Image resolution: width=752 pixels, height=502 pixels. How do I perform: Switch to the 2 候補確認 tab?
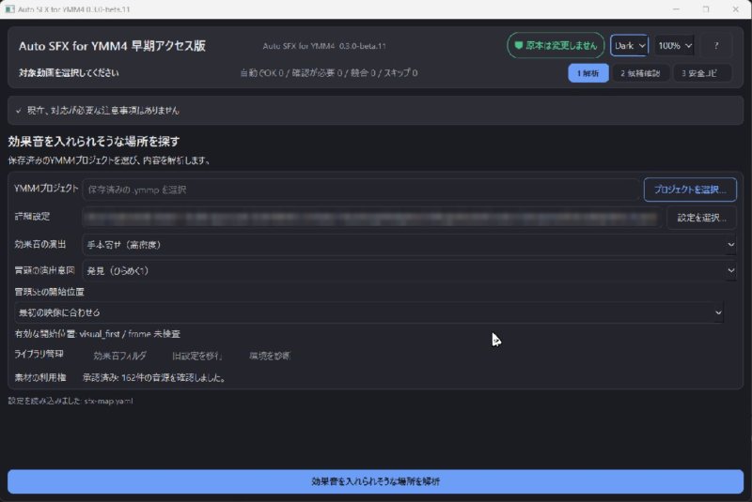coord(640,73)
